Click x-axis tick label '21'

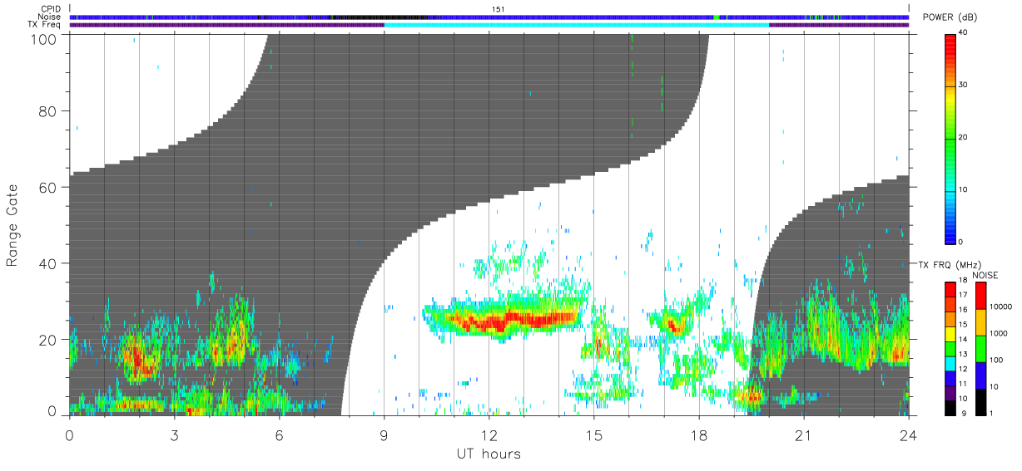click(803, 435)
